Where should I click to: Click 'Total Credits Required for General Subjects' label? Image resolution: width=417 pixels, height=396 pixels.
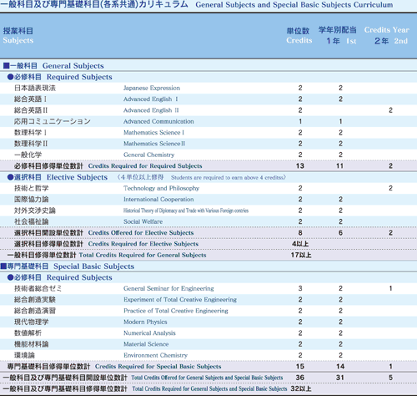[143, 255]
